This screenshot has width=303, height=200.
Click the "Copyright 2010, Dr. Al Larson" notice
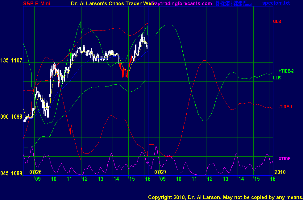(x=184, y=197)
